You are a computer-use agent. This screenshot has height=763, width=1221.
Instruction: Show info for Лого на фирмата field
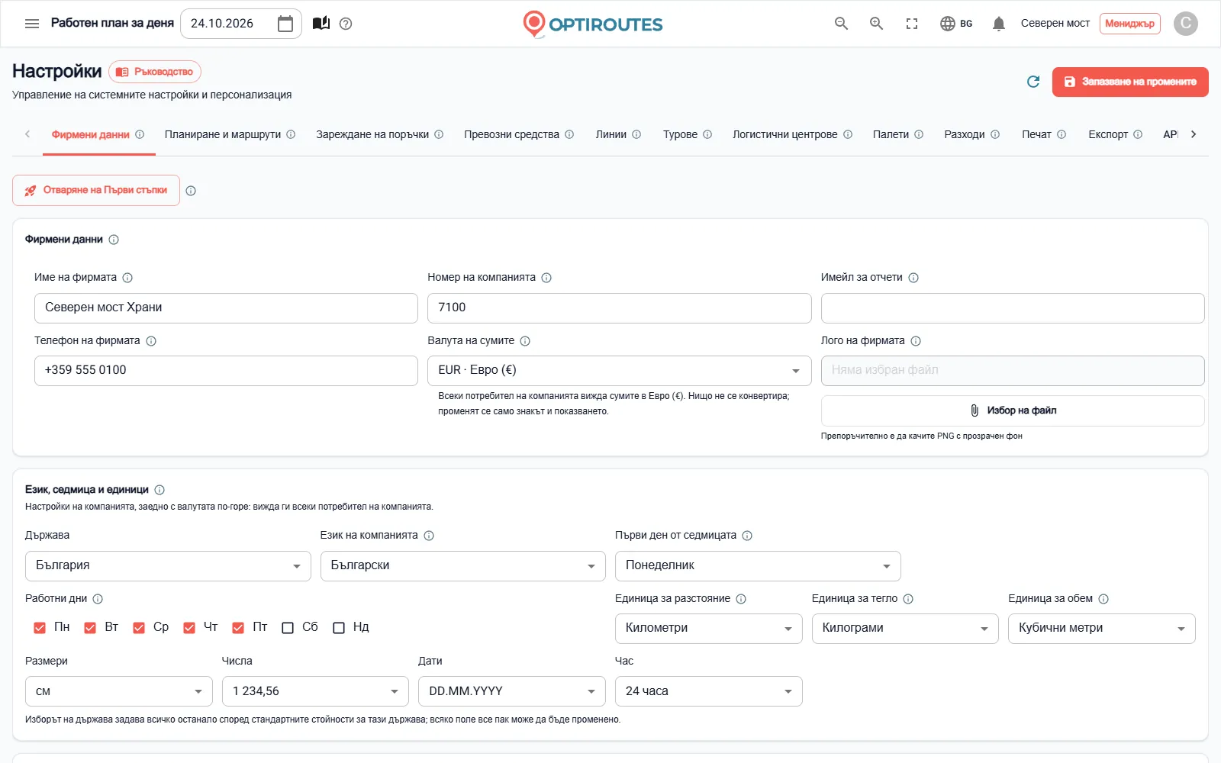916,341
